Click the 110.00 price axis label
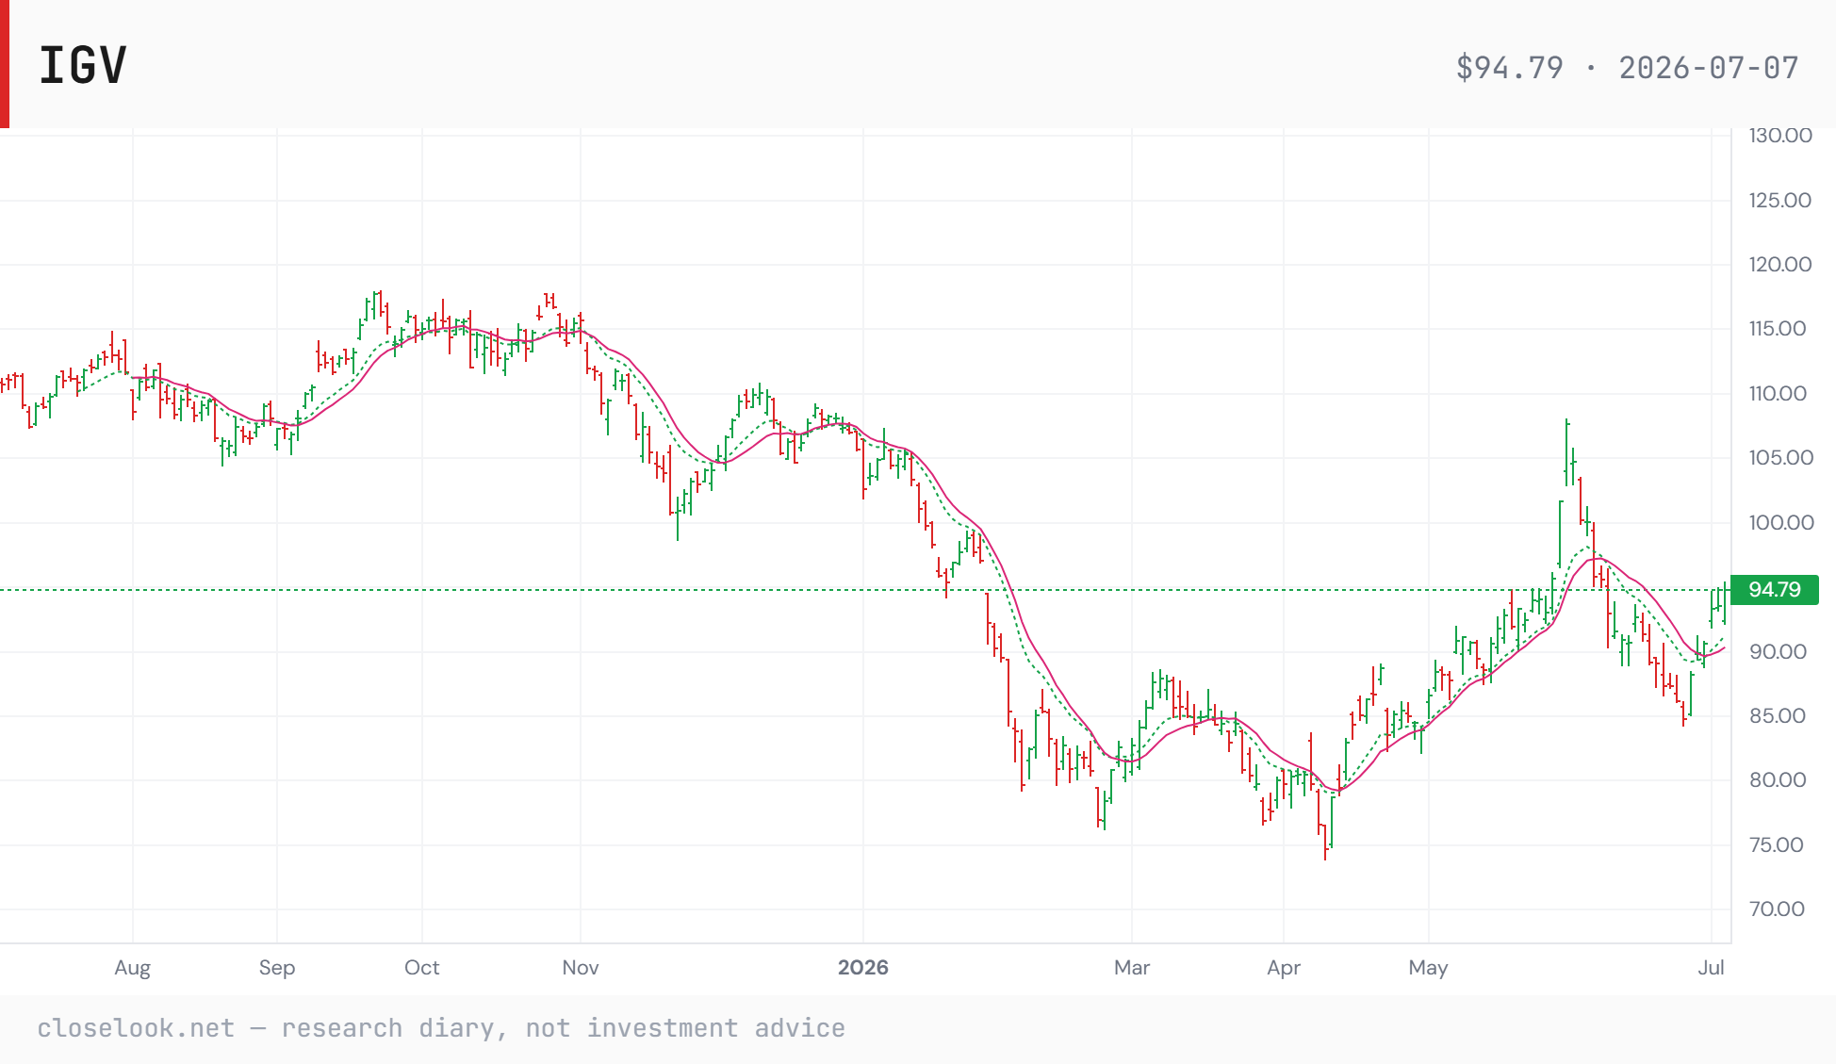Screen dimensions: 1836x1064 point(1778,394)
